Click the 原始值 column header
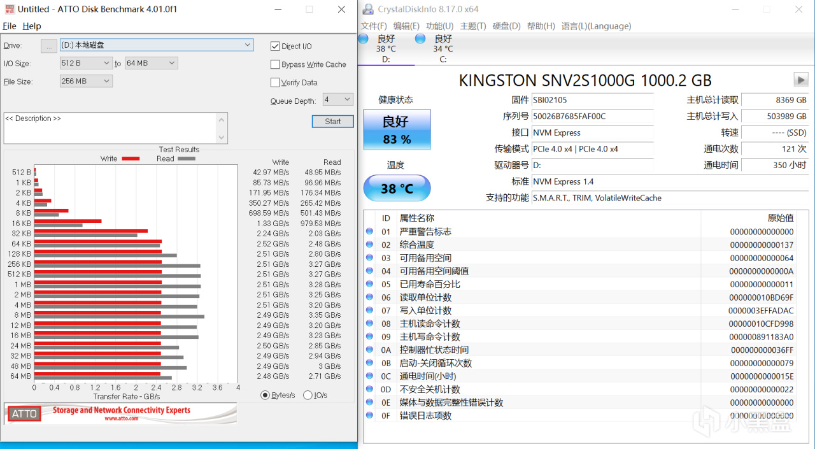Image resolution: width=815 pixels, height=449 pixels. click(781, 218)
